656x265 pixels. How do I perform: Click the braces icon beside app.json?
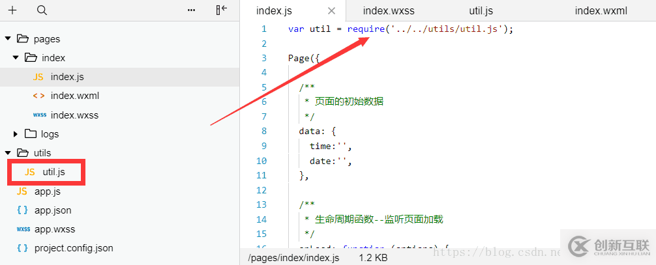[x=23, y=210]
